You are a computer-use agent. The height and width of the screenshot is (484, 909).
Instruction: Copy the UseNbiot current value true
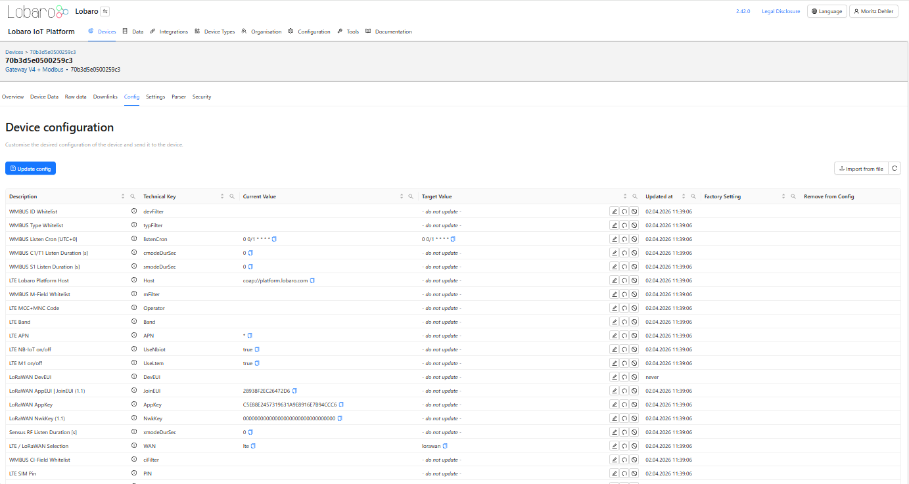pos(257,349)
